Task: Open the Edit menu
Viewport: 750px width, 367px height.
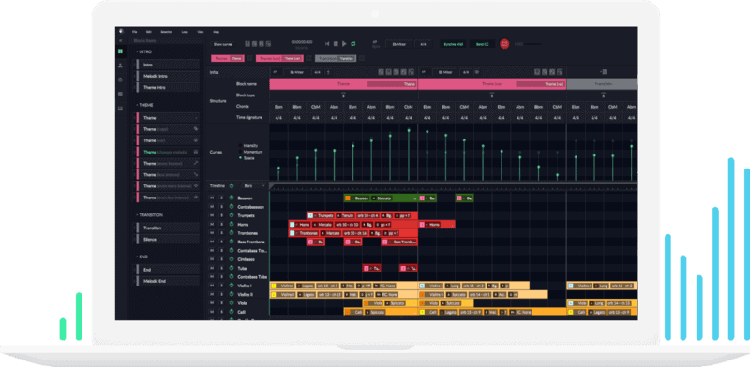Action: click(148, 32)
